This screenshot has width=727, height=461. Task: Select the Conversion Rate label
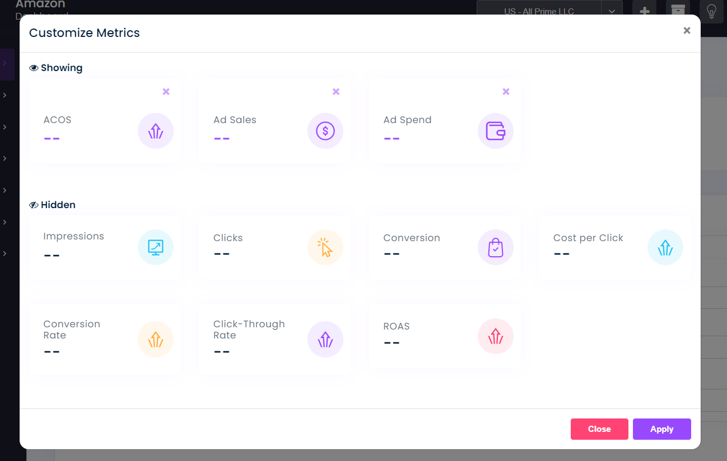click(72, 330)
